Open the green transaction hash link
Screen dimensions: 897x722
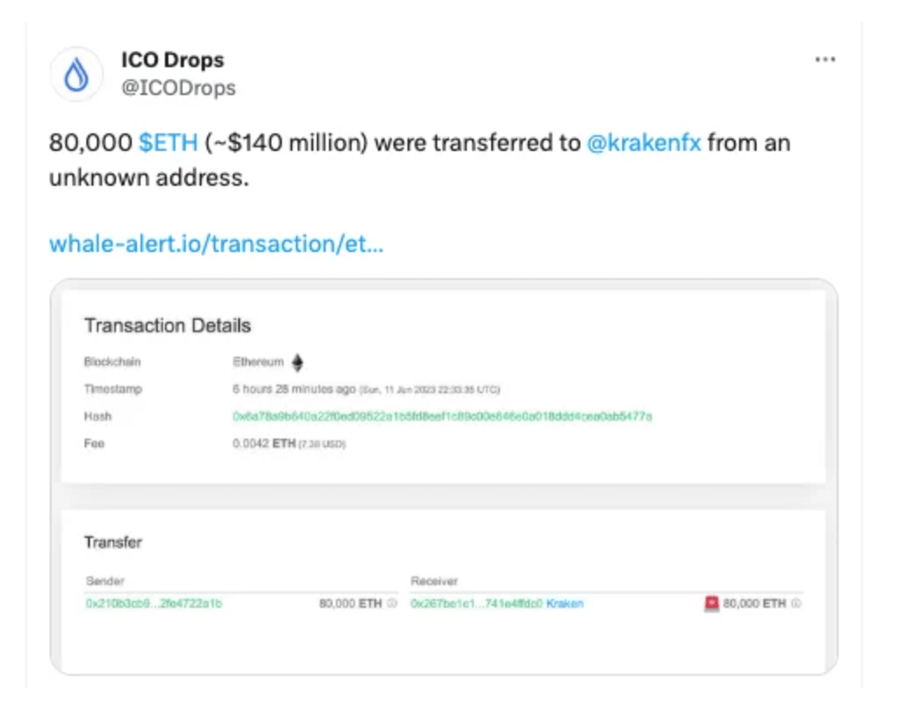coord(442,416)
